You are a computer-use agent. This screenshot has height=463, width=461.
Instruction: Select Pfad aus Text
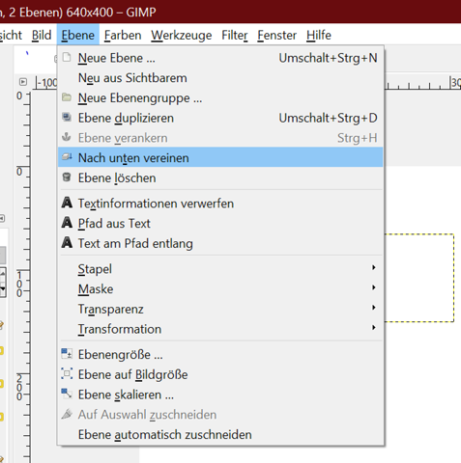tap(220, 223)
